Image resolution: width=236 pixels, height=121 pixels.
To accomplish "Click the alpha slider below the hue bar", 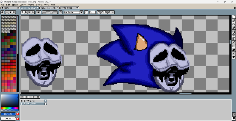I will [x=10, y=110].
